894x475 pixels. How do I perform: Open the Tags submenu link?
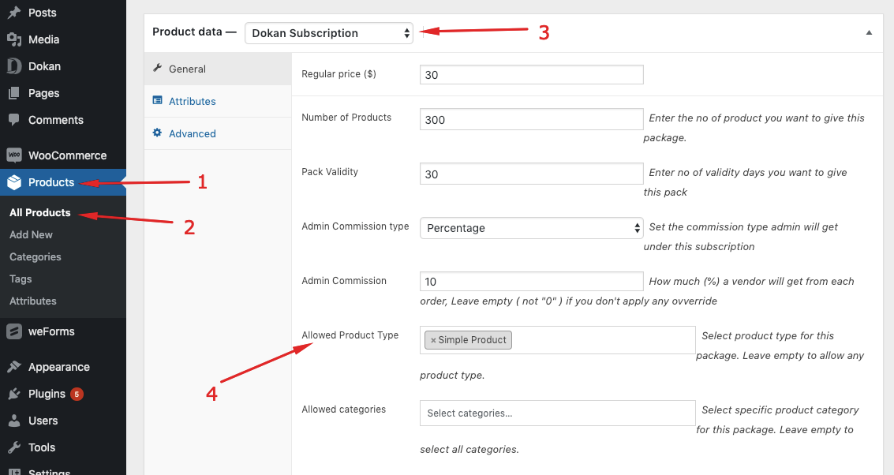pyautogui.click(x=21, y=279)
